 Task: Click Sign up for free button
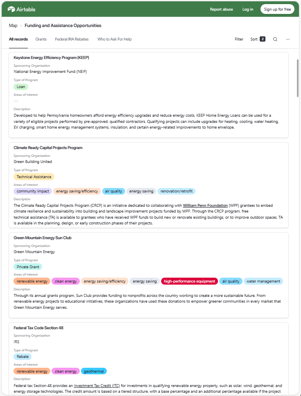(277, 9)
